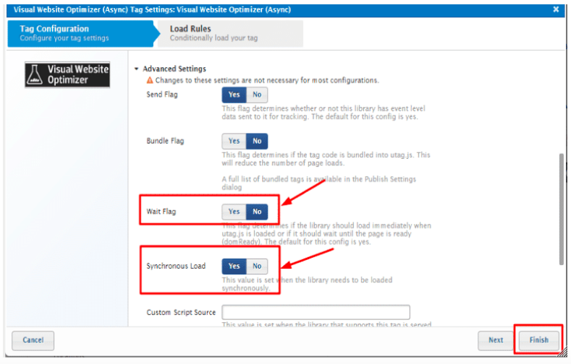Image resolution: width=571 pixels, height=364 pixels.
Task: Click 'A full list of bundled tags' text
Action: point(318,183)
